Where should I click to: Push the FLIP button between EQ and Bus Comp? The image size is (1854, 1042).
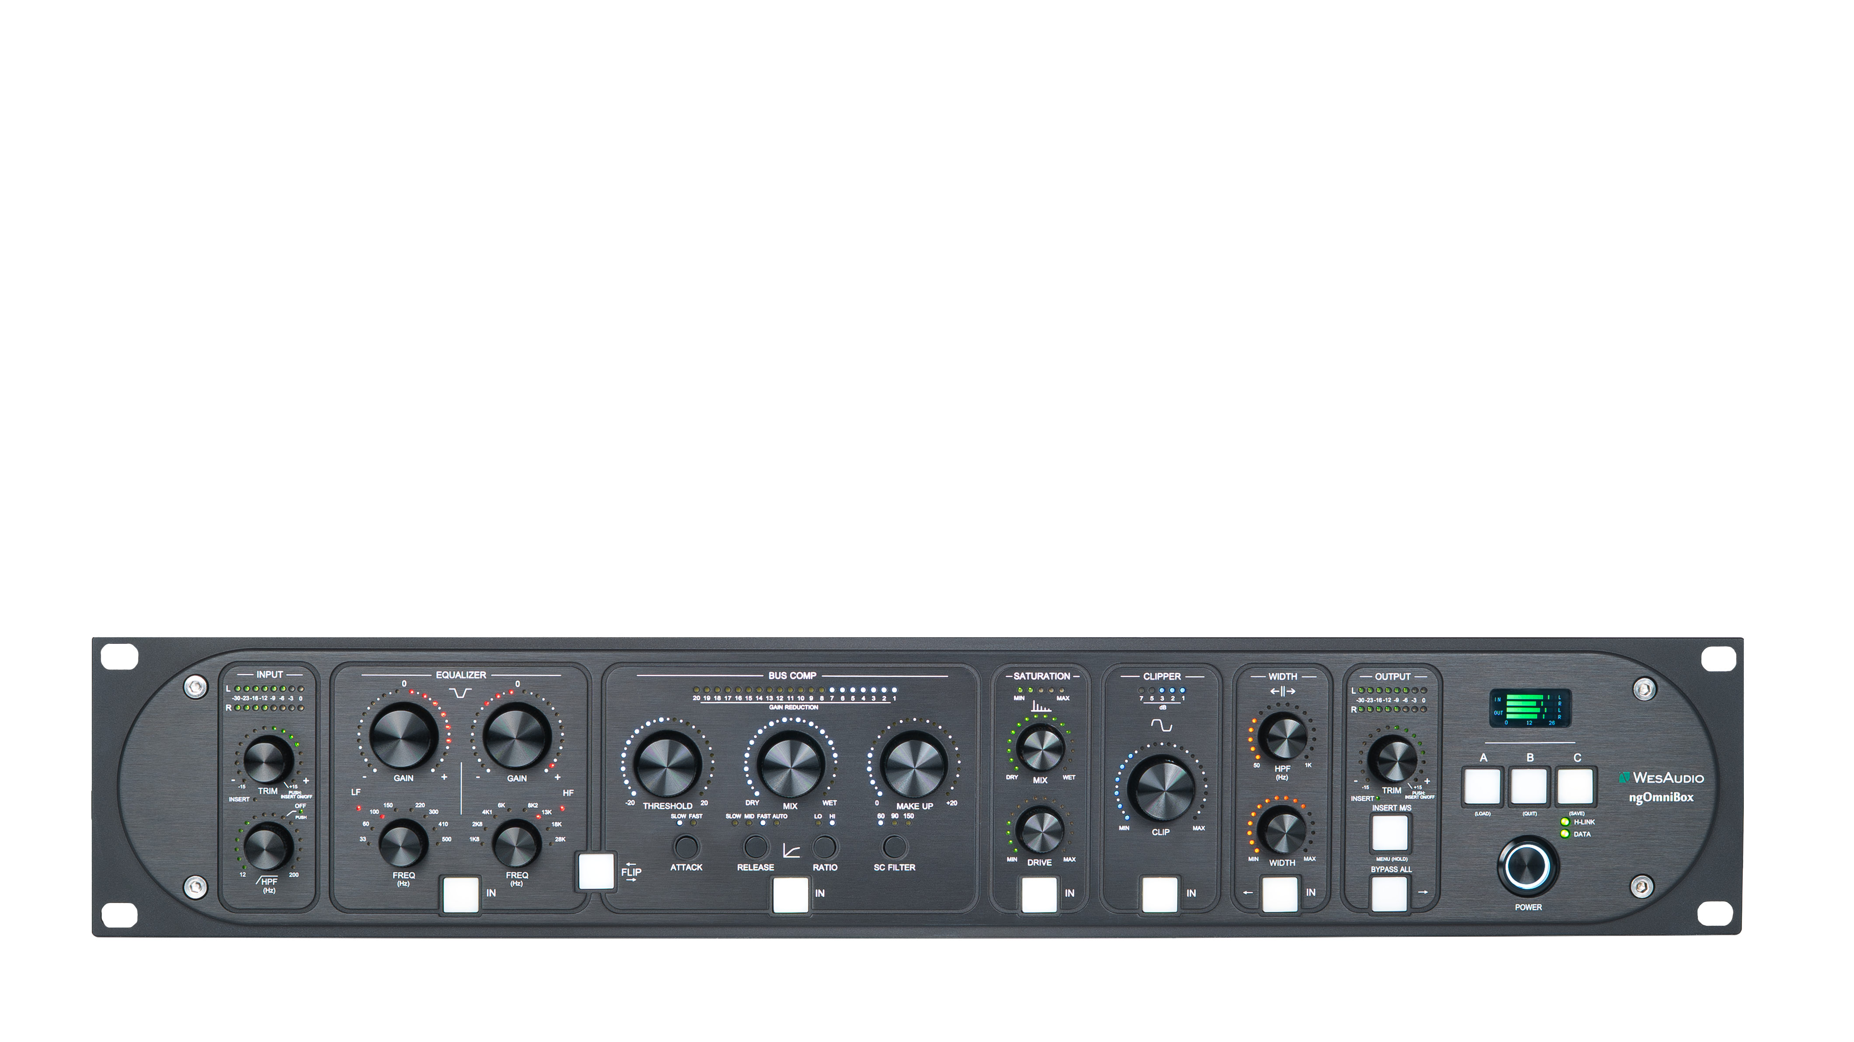(x=597, y=871)
